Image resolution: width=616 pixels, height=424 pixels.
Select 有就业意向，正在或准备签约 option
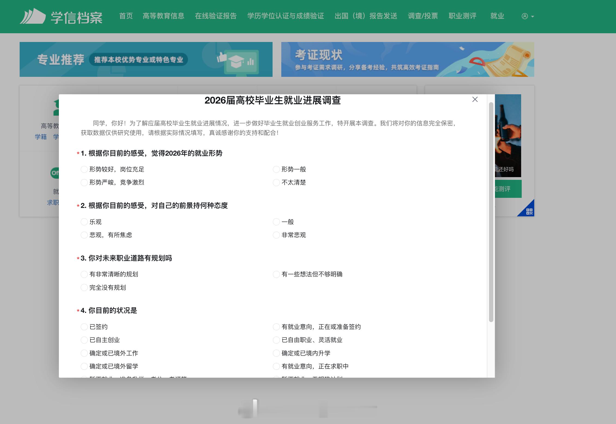pyautogui.click(x=276, y=327)
